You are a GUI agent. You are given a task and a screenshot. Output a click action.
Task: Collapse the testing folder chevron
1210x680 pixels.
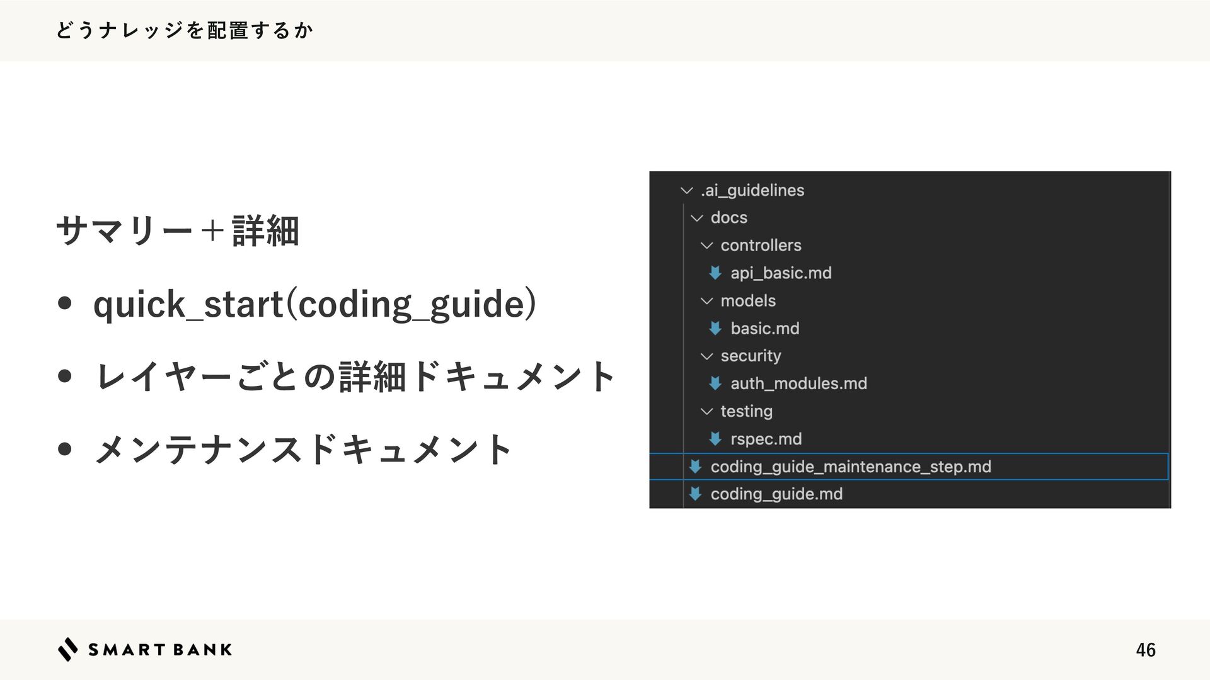(706, 411)
